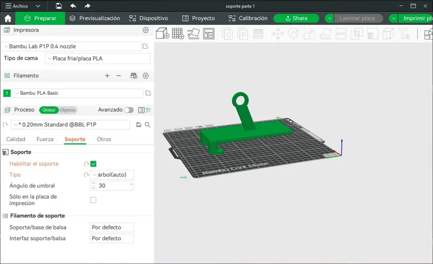433x264 pixels.
Task: Click the Cut tool icon
Action: (341, 34)
